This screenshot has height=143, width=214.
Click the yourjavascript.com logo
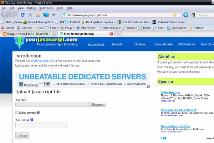[x=46, y=43]
